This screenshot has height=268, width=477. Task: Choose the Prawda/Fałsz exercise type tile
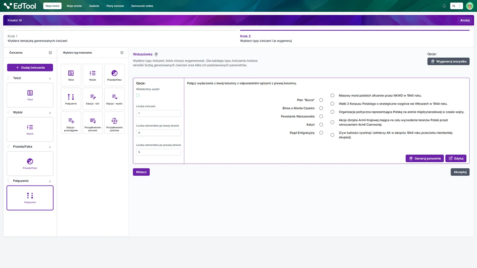click(114, 75)
